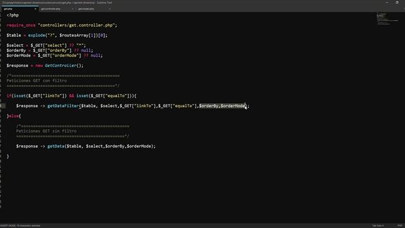Switch to the get.php tab
The image size is (405, 228).
8,9
